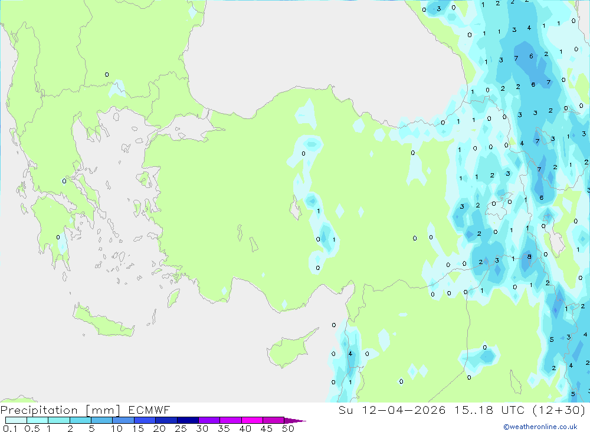Pick the magenta 40–45 mm legend swatch
This screenshot has width=590, height=432.
click(252, 420)
